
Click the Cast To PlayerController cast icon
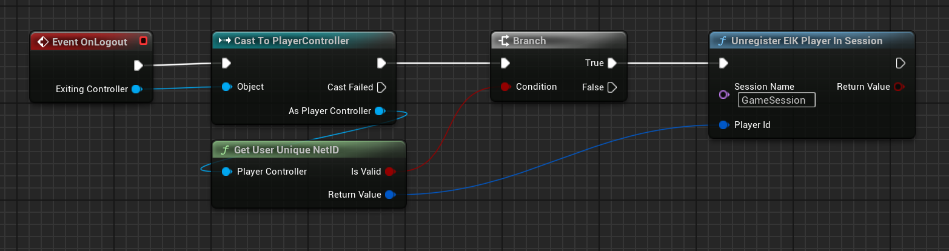click(224, 41)
